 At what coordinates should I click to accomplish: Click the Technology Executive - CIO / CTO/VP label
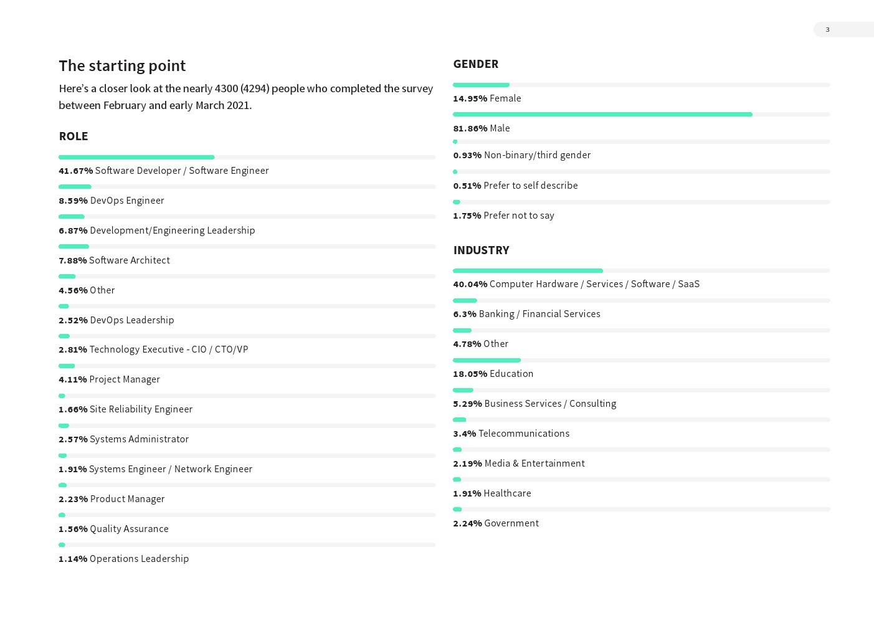[x=169, y=349]
